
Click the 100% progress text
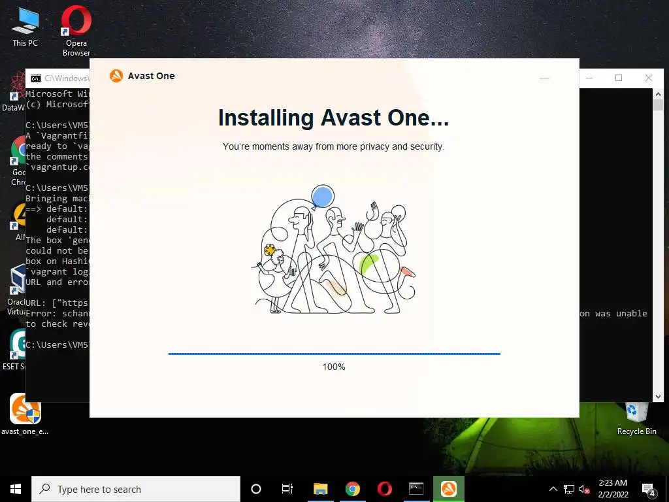click(334, 367)
